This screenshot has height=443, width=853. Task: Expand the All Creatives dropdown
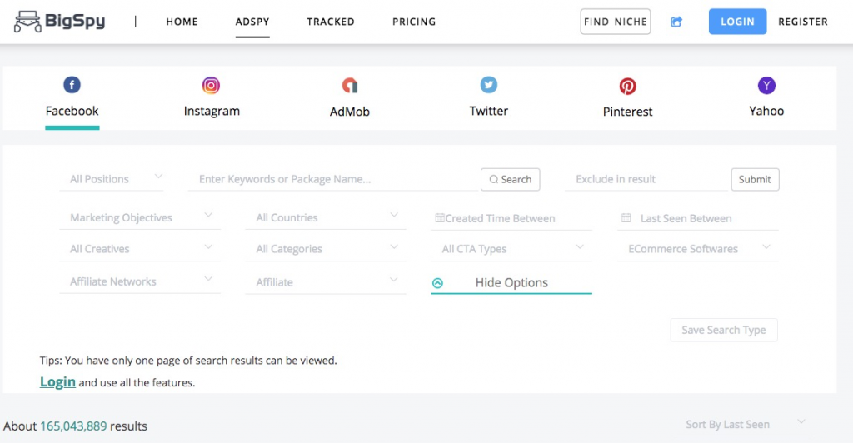click(140, 249)
